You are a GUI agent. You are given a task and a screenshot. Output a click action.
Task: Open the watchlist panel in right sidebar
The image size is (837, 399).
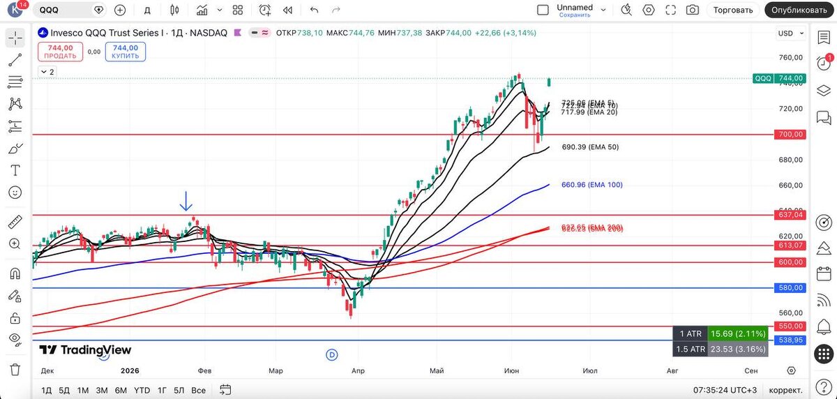[824, 38]
